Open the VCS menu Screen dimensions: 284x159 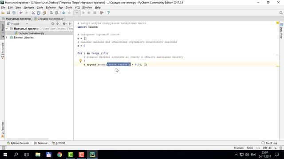click(x=77, y=8)
